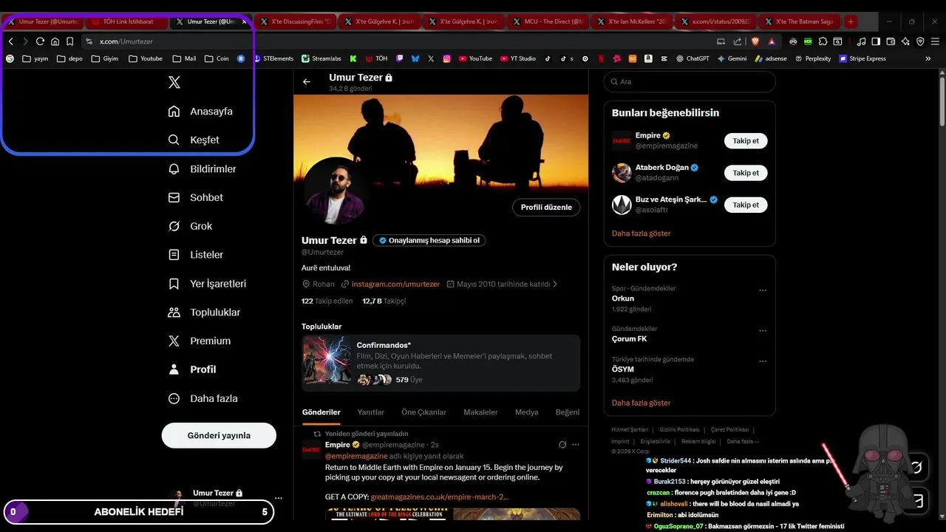946x532 pixels.
Task: Click Gizlilik Politikası footer link
Action: coord(679,429)
